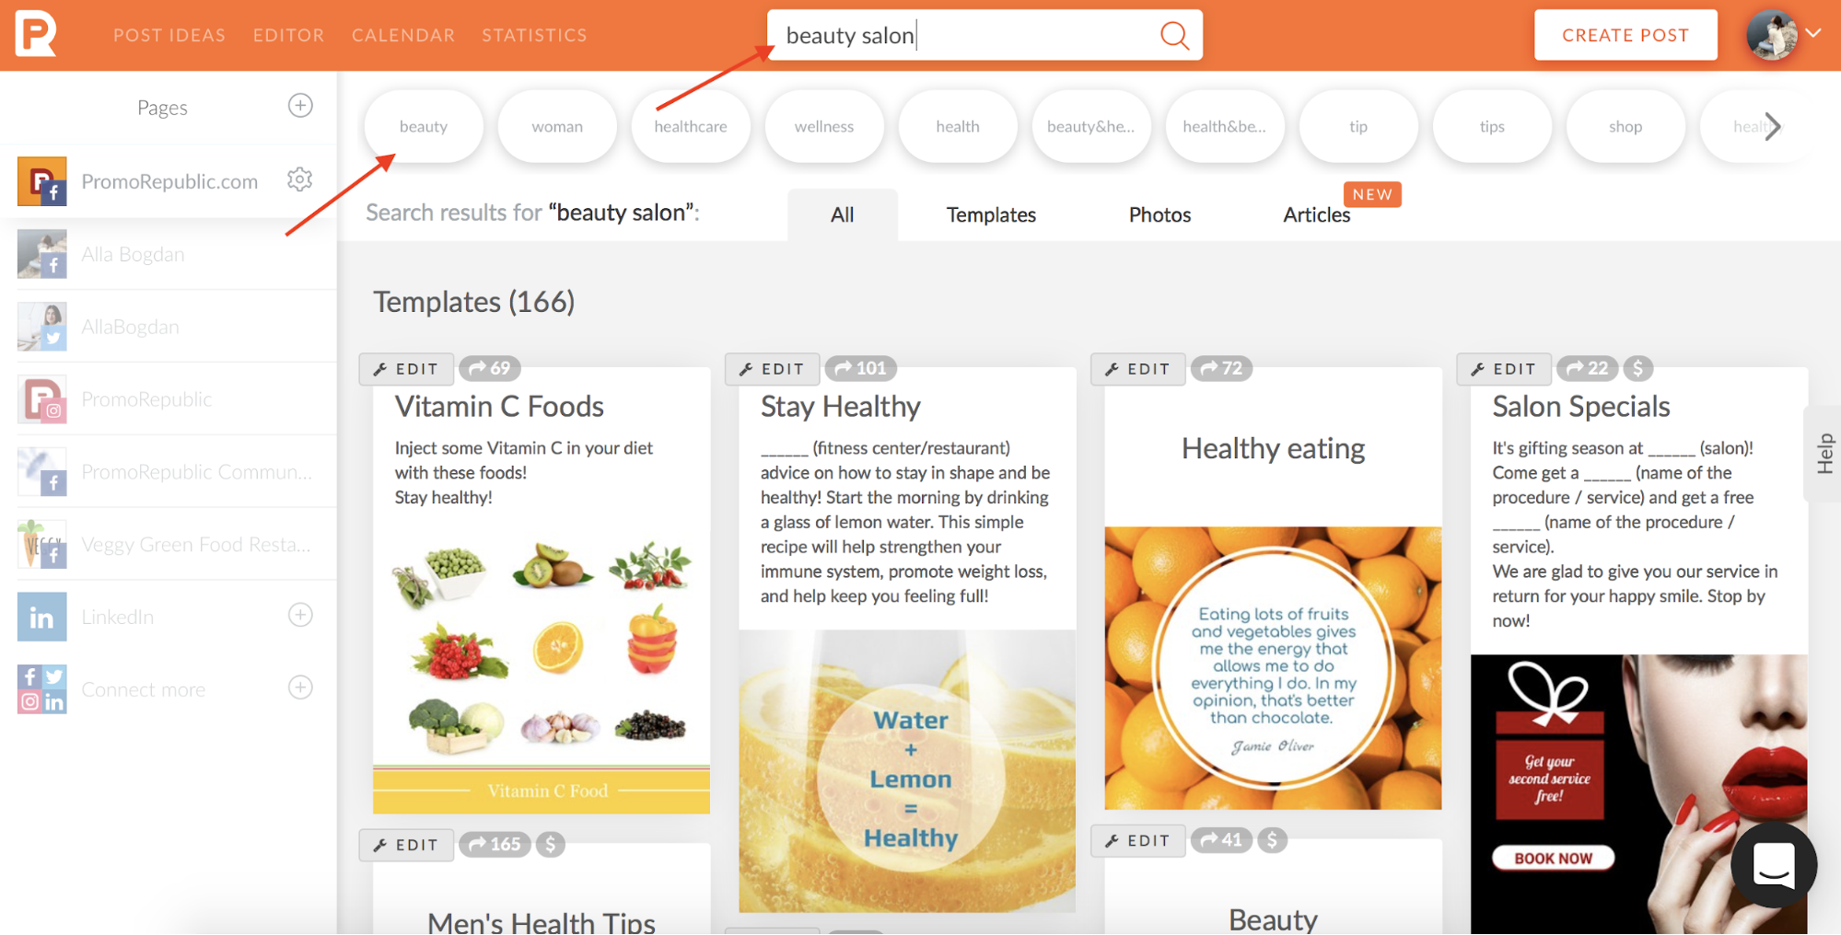Switch to the Templates tab
This screenshot has height=935, width=1841.
pyautogui.click(x=991, y=214)
